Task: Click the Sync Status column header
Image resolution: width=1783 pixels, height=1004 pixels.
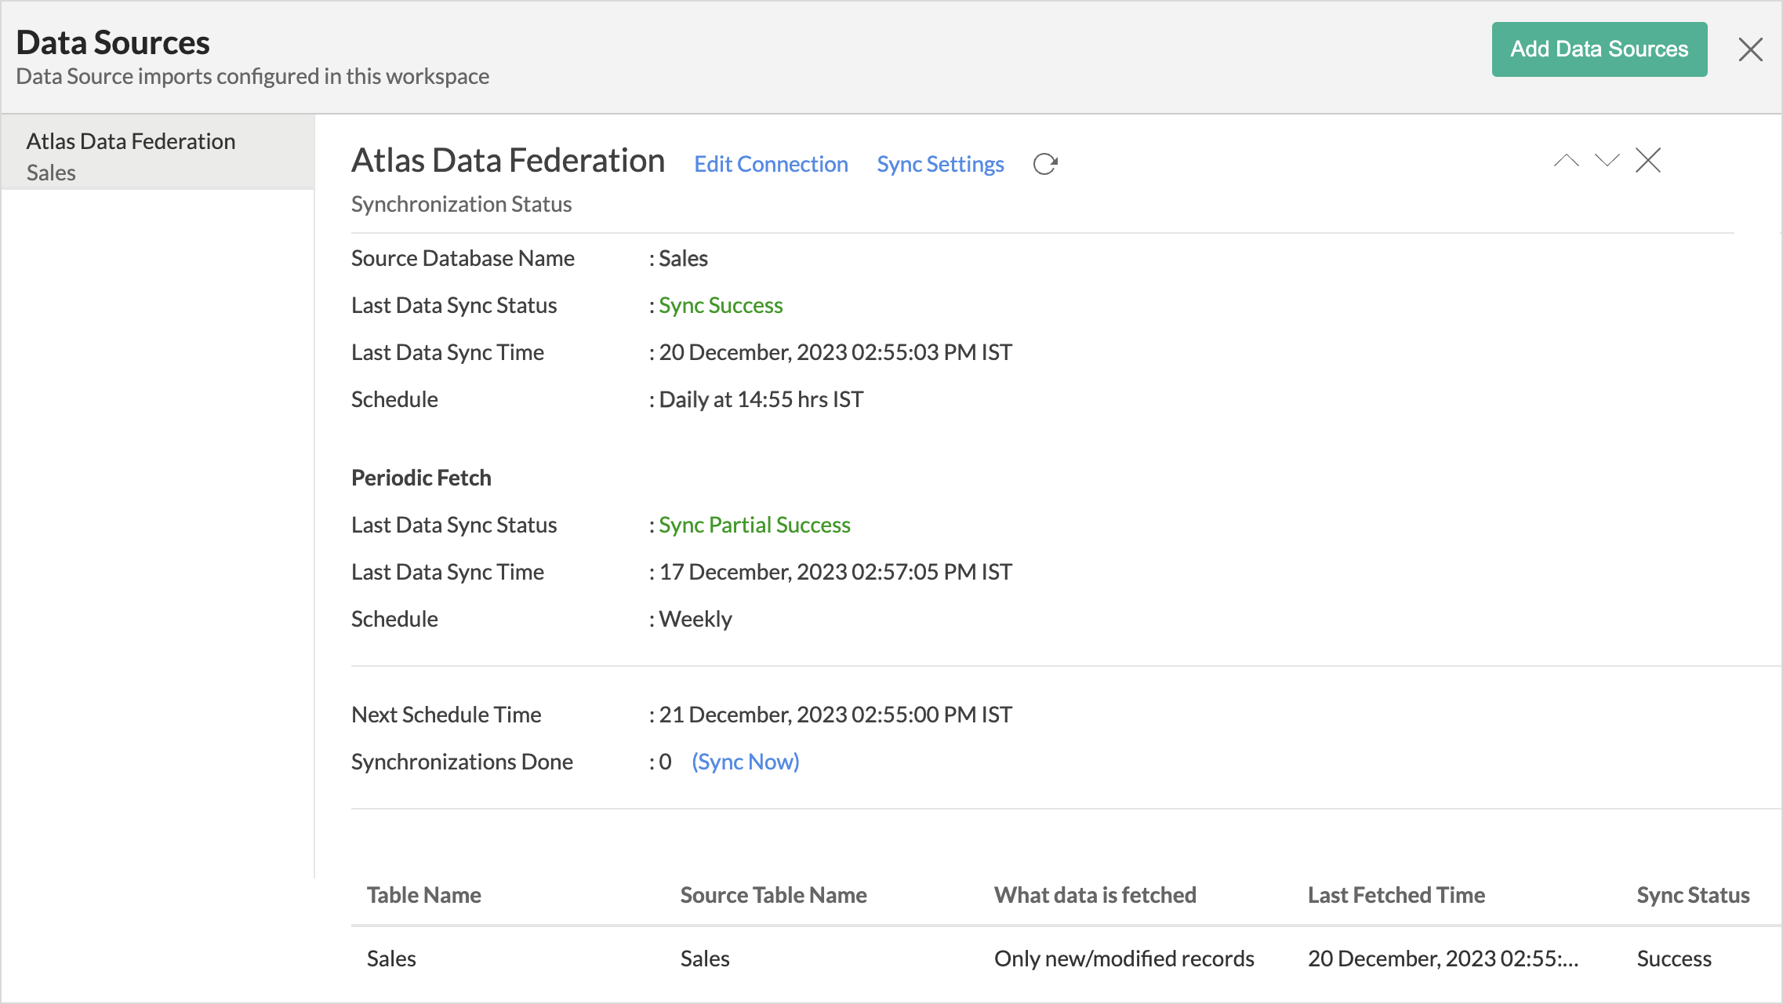Action: (1693, 895)
